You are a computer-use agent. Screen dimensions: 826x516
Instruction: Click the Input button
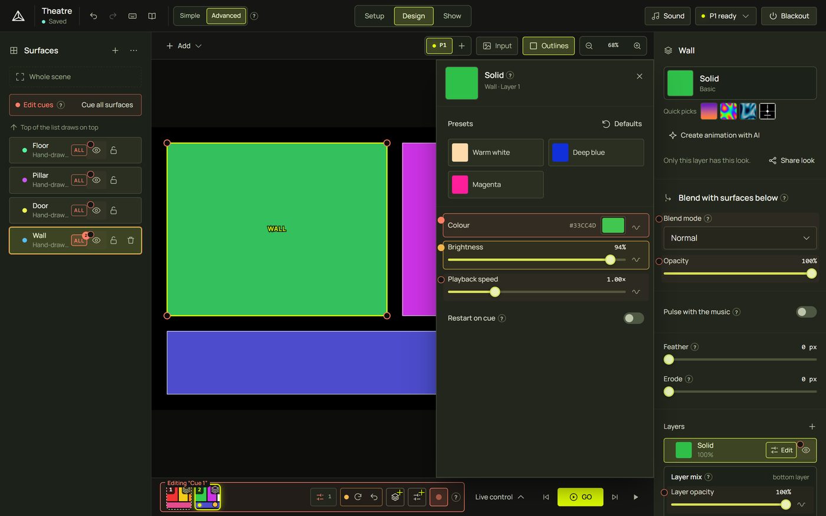coord(497,45)
